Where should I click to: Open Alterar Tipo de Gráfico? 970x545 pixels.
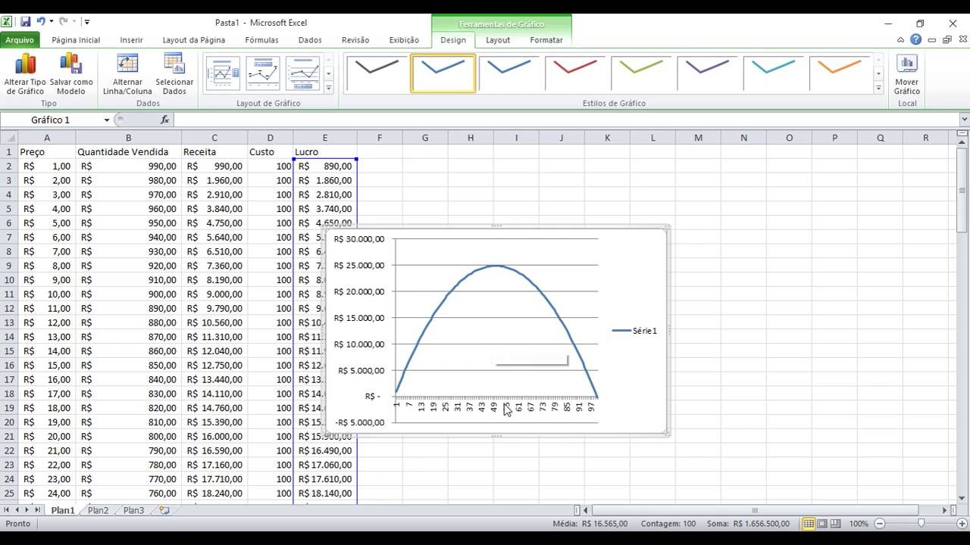click(x=25, y=74)
